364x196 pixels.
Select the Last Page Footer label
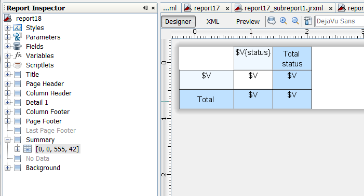51,131
